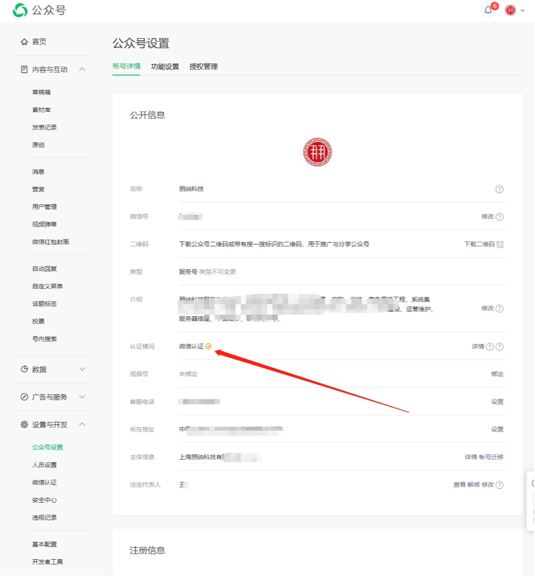Switch to 授权管理 tab
Screen dimensions: 535x576
(x=203, y=67)
